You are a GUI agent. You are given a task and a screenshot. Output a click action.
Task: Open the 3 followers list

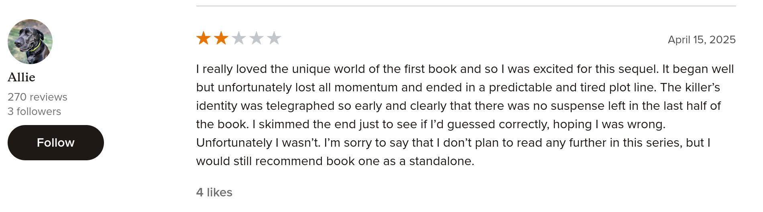34,111
